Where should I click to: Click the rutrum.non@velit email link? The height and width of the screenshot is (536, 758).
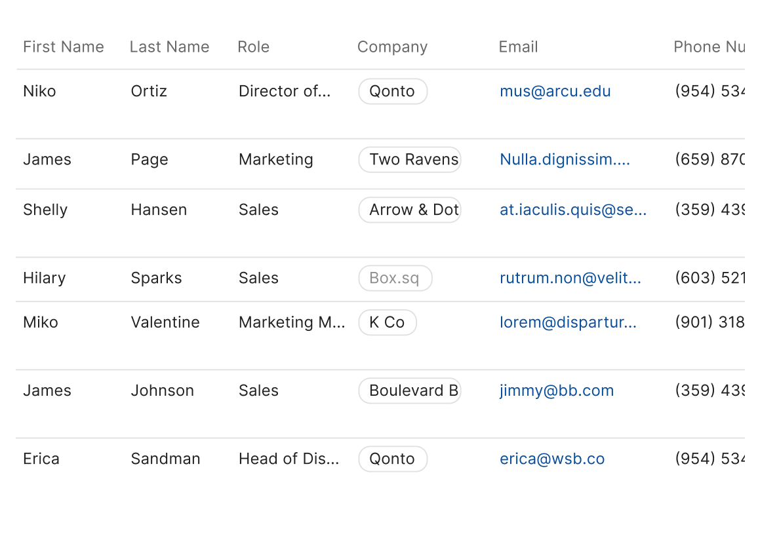click(x=570, y=278)
